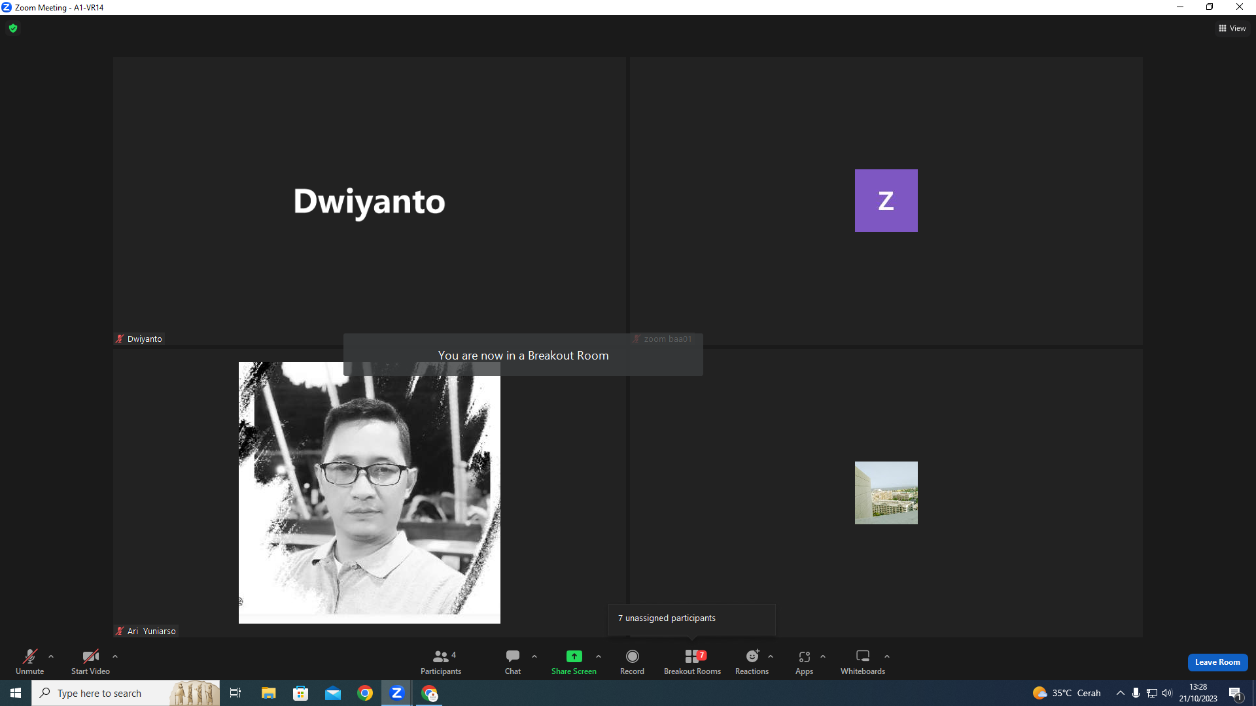Click the 7 unassigned participants tooltip
Screen dimensions: 1256x706
[692, 618]
